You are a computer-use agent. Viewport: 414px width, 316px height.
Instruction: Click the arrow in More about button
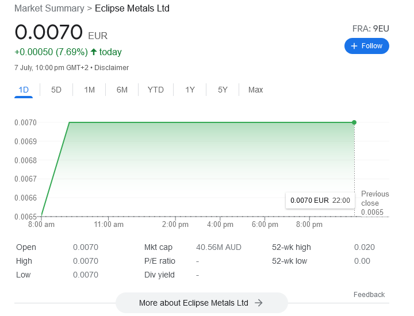click(259, 303)
